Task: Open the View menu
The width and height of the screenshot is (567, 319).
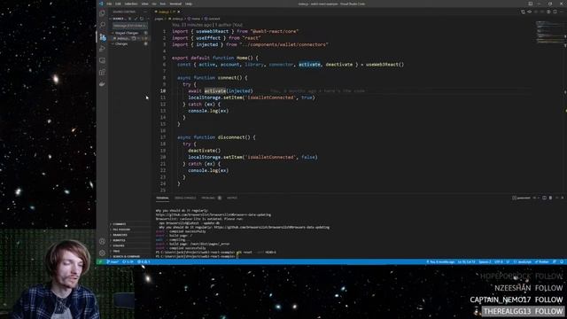Action: [x=144, y=4]
